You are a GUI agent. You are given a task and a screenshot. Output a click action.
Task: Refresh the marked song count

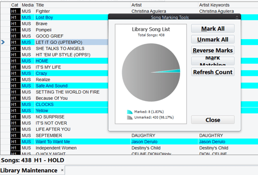point(213,72)
